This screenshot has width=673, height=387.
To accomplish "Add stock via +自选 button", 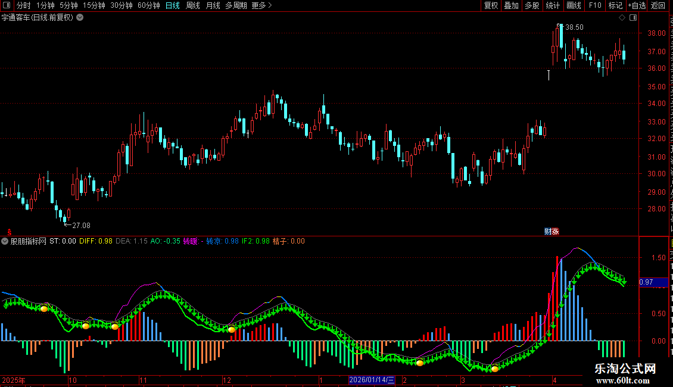I will (637, 5).
